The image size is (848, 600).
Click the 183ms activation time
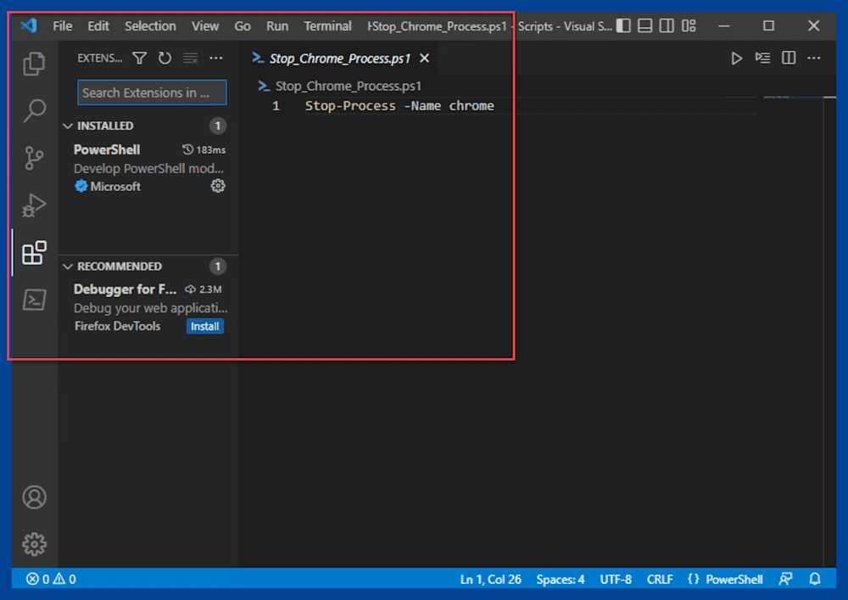[x=204, y=150]
